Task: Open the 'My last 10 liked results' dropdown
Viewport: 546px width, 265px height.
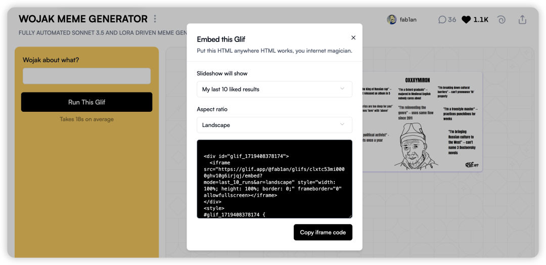Action: [274, 89]
